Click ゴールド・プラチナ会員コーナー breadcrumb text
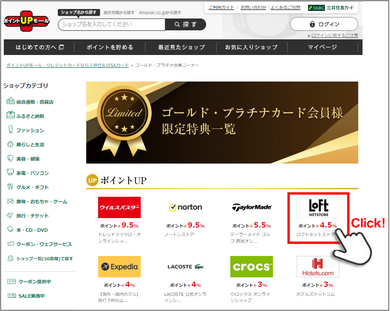 [167, 65]
